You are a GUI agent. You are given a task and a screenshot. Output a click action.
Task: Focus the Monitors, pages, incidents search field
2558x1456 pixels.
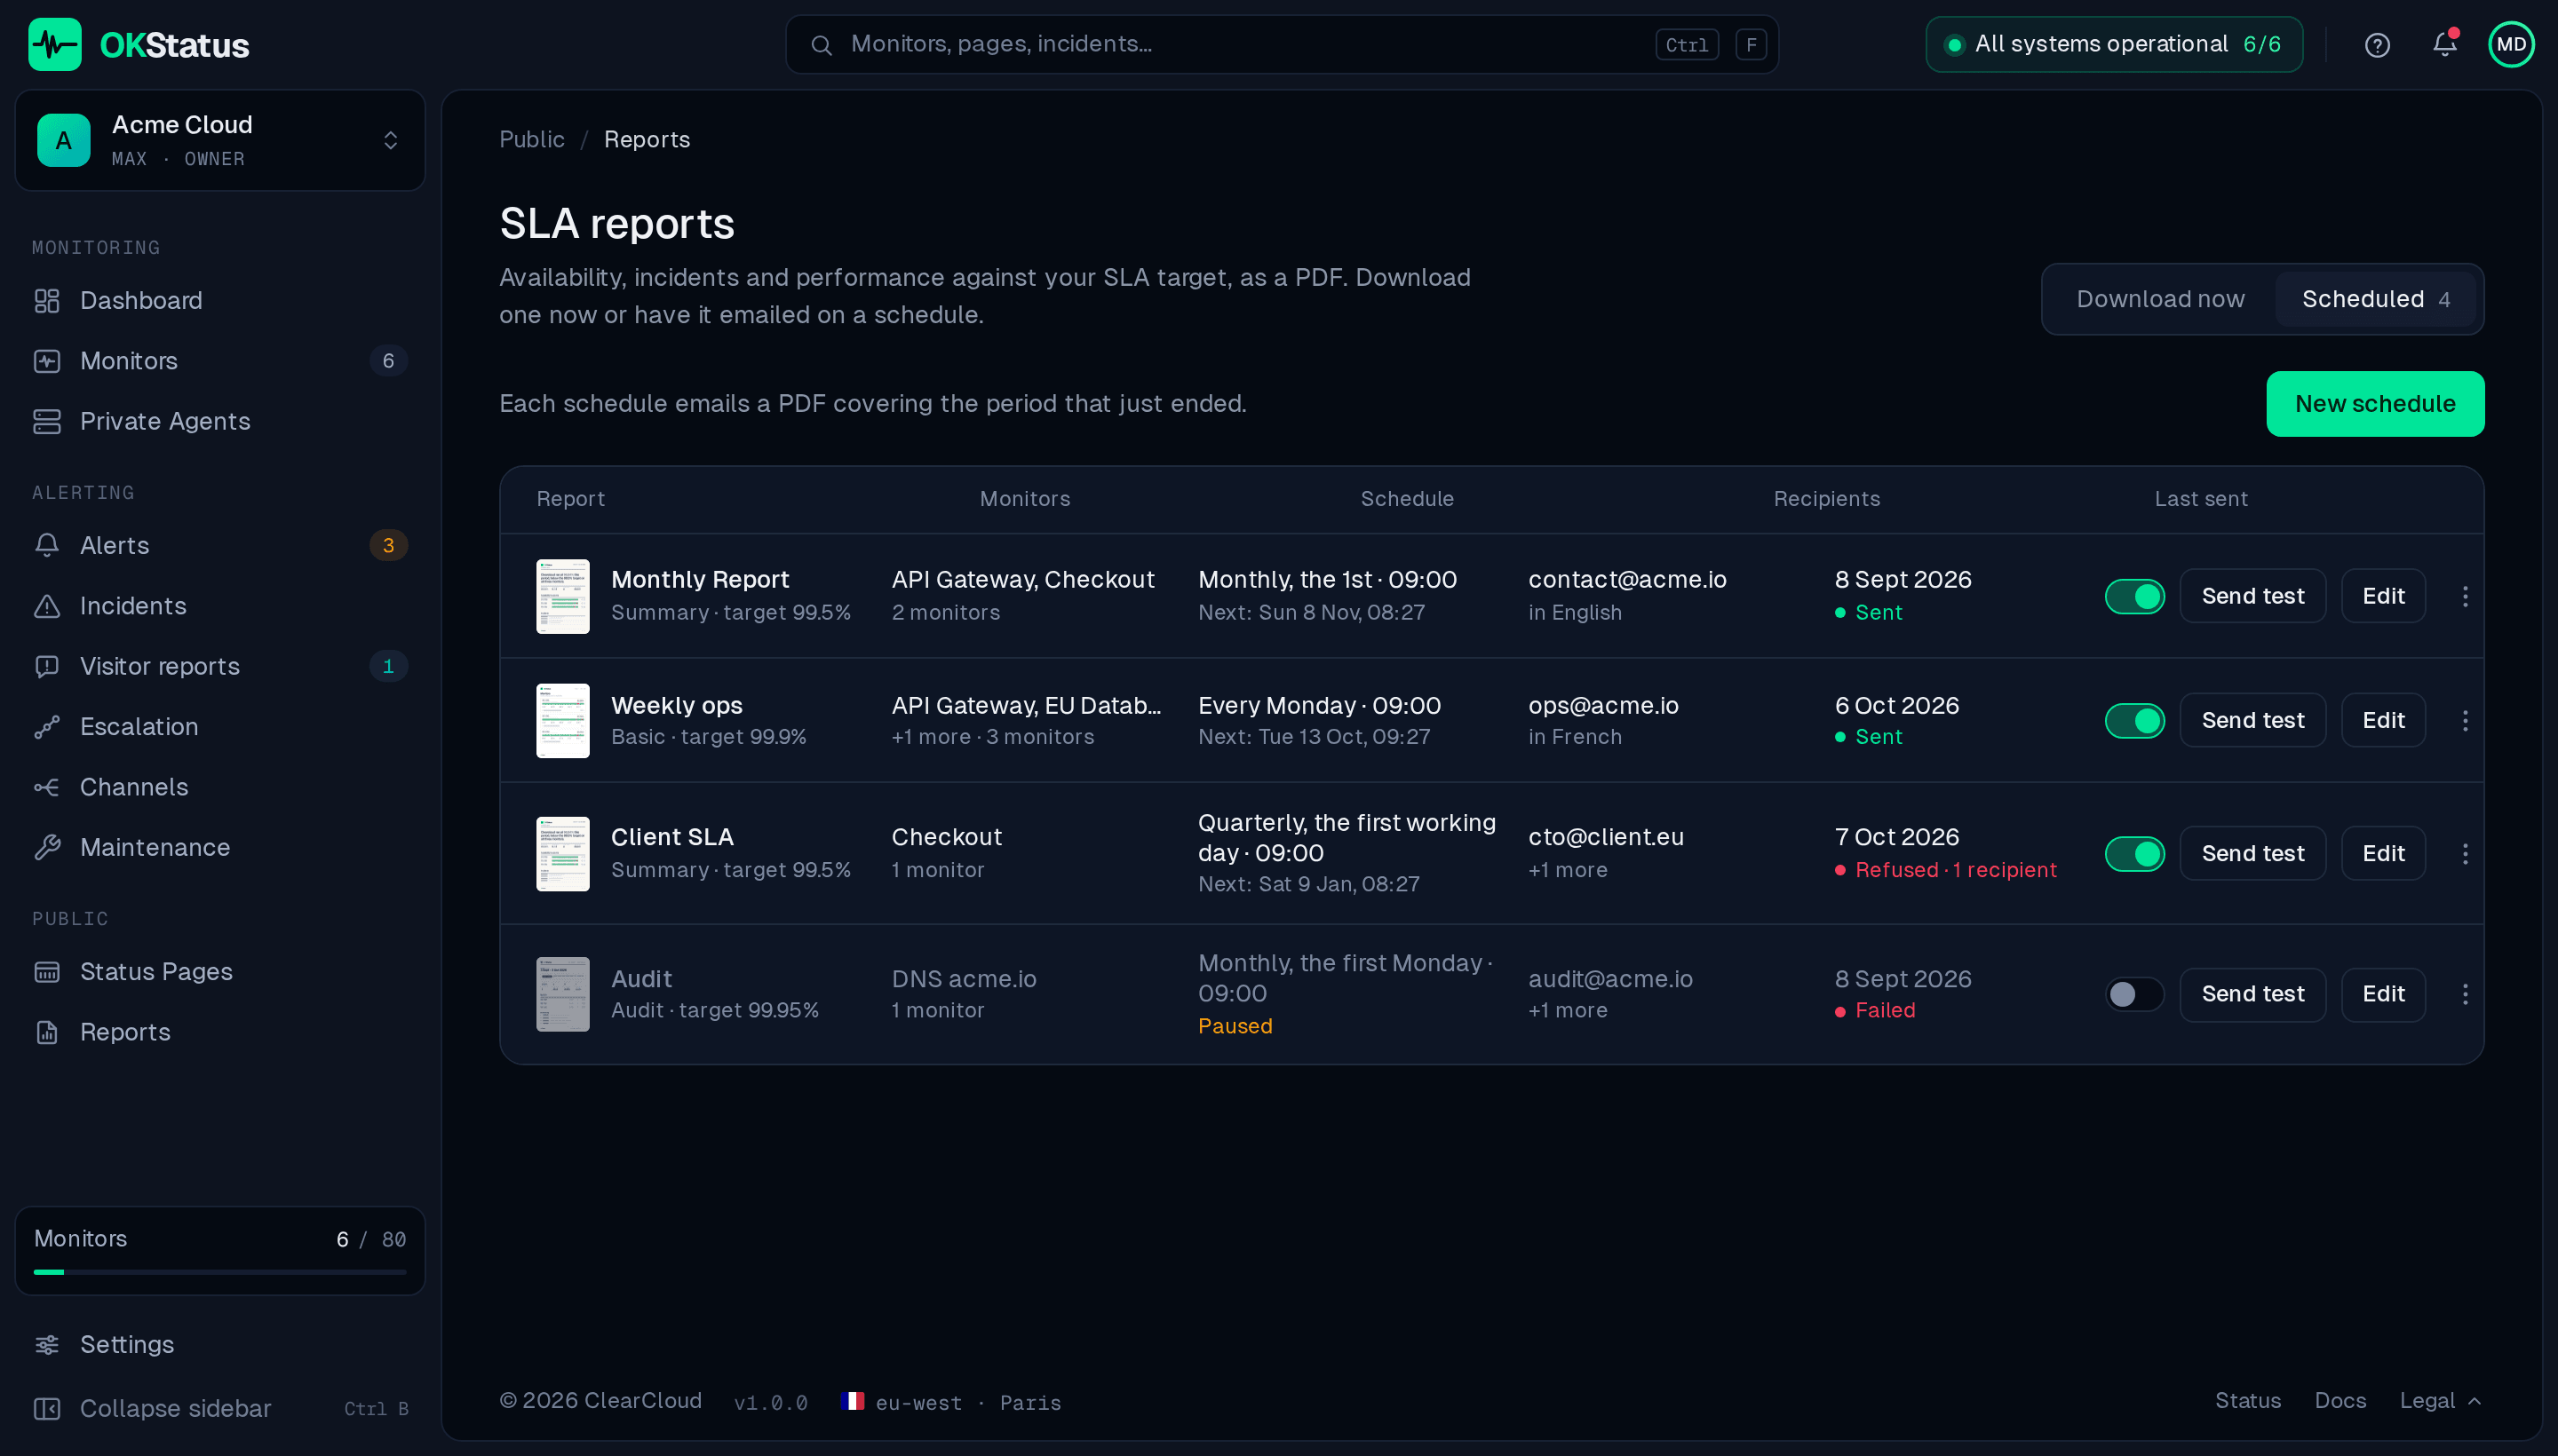(1282, 44)
